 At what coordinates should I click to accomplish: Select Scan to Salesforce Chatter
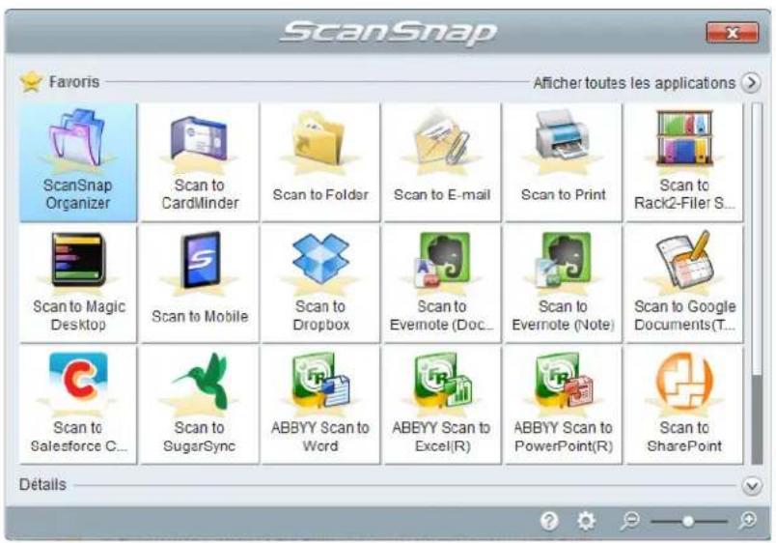[x=78, y=405]
